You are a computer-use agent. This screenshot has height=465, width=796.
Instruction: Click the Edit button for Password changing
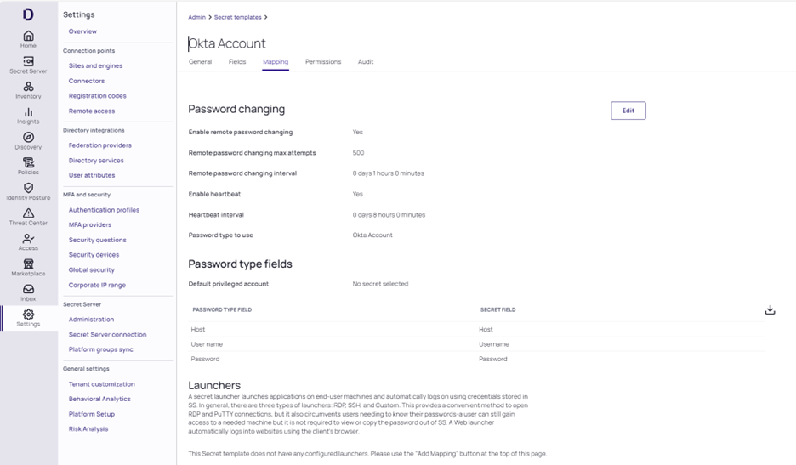tap(628, 111)
